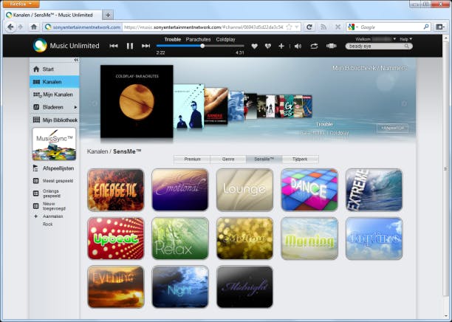The image size is (452, 322).
Task: Open Nieuw toegevoegd playlist
Action: (x=49, y=206)
